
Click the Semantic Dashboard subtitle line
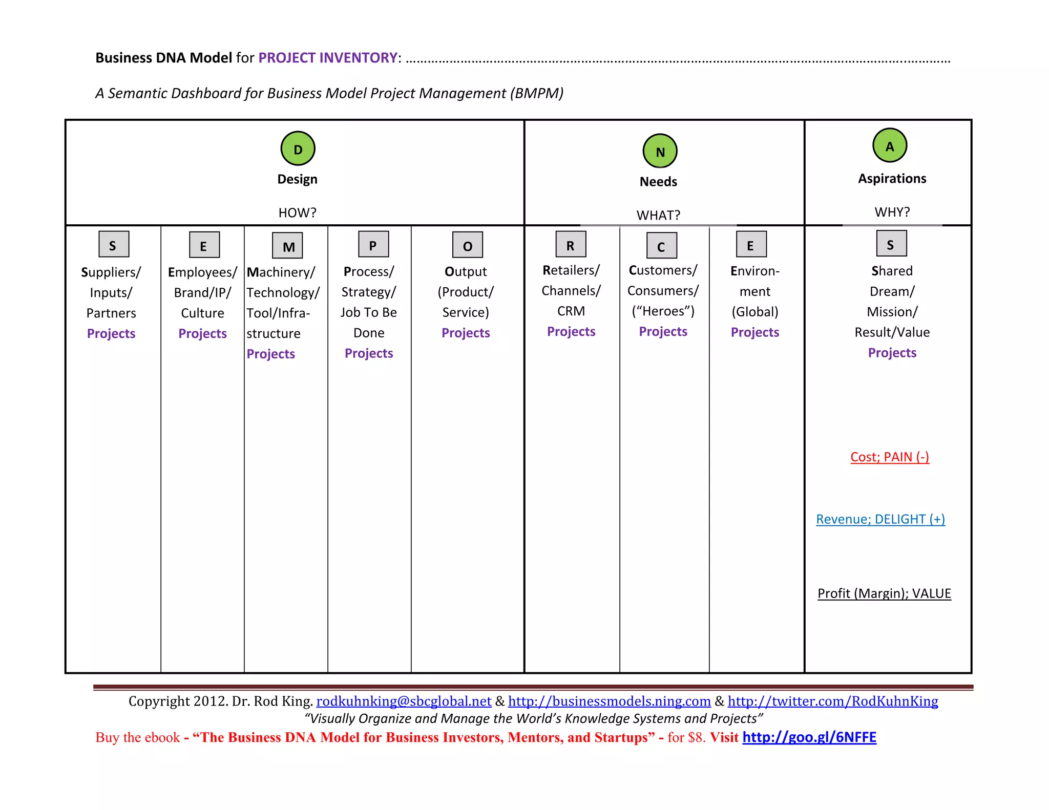pos(329,93)
